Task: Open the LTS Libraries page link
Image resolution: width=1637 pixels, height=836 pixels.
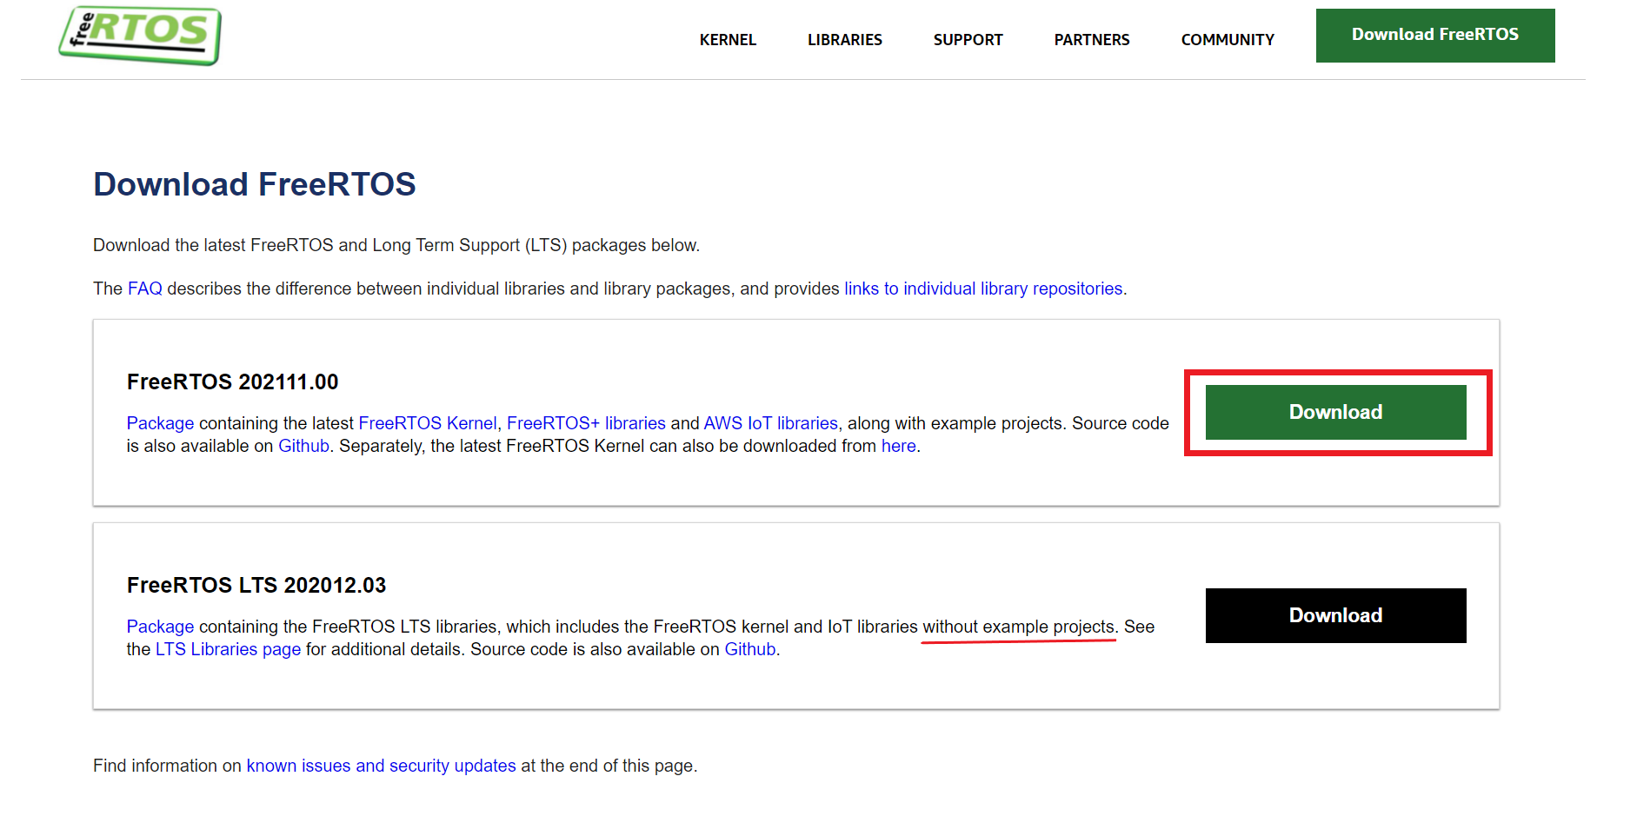Action: [228, 649]
